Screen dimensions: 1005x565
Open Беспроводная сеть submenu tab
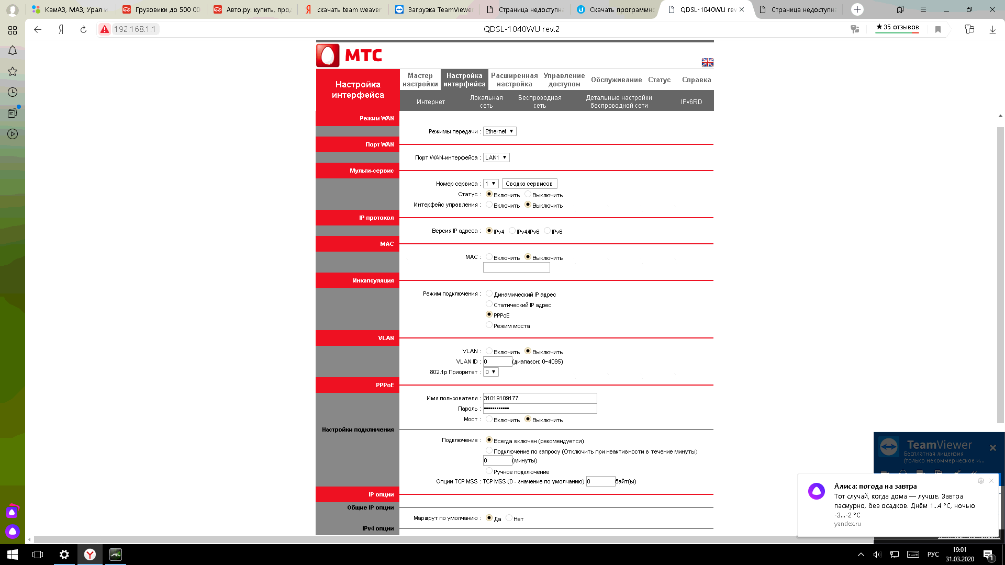pyautogui.click(x=539, y=101)
